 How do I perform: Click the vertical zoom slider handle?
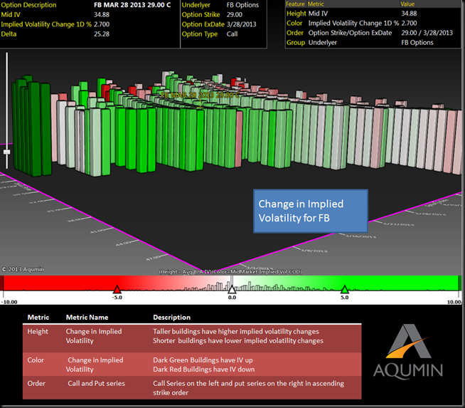pos(6,152)
